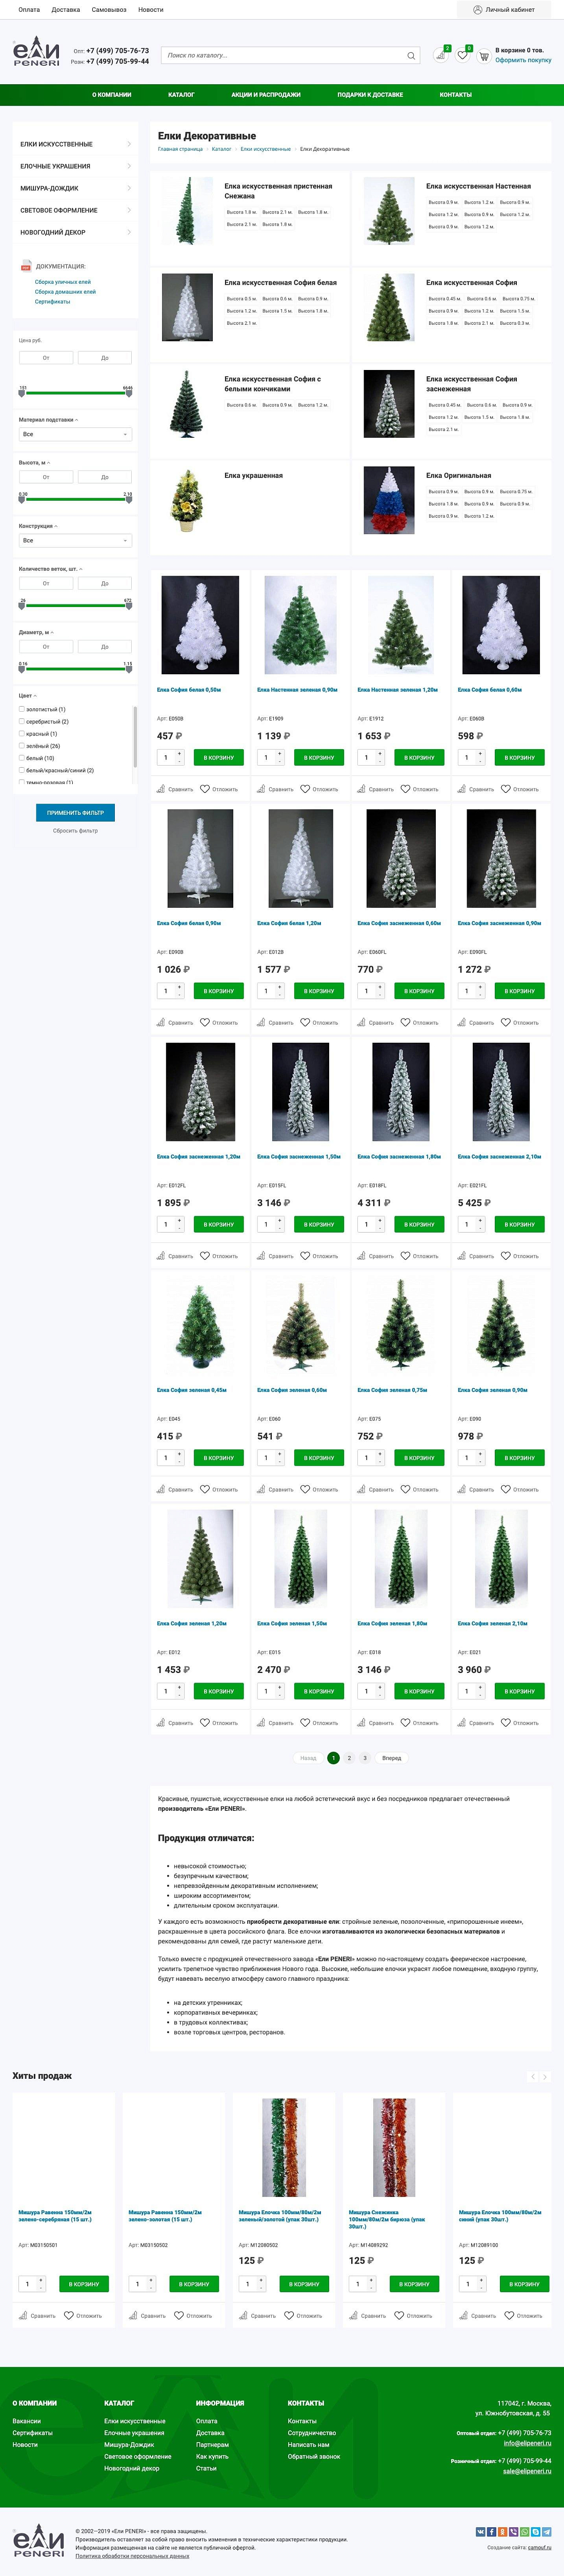Check the зелёный color filter checkbox
This screenshot has width=564, height=2576.
tap(22, 745)
